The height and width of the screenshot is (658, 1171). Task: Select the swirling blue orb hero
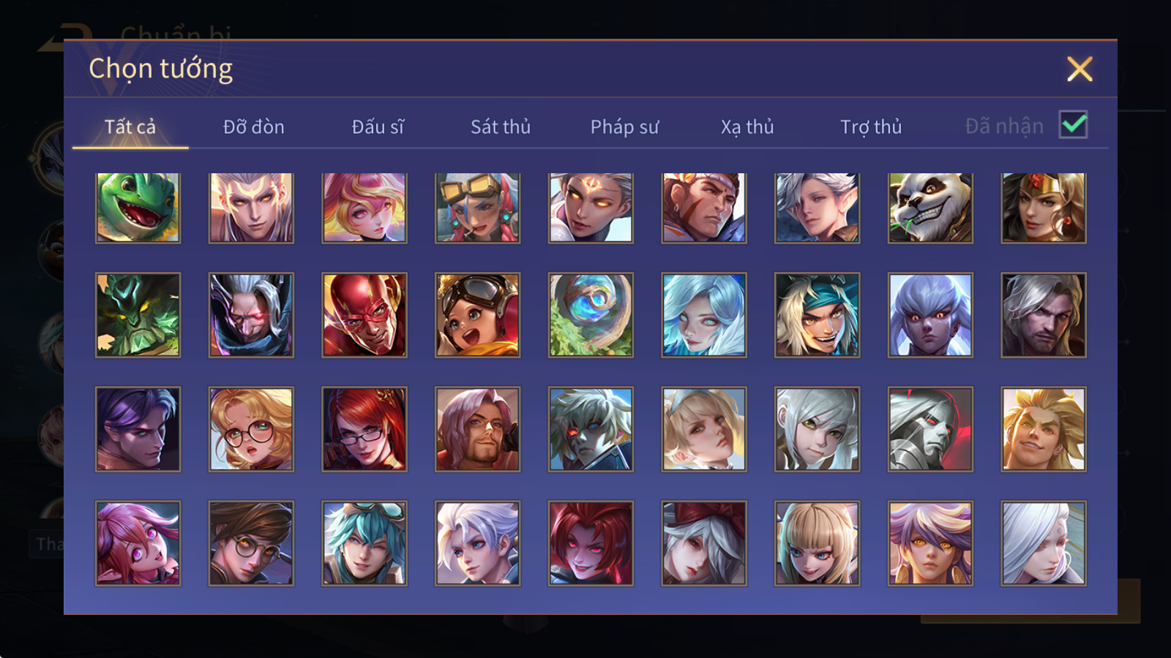[x=591, y=315]
